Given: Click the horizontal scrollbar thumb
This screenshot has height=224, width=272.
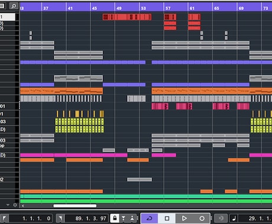Looking at the screenshot, I should 75,206.
